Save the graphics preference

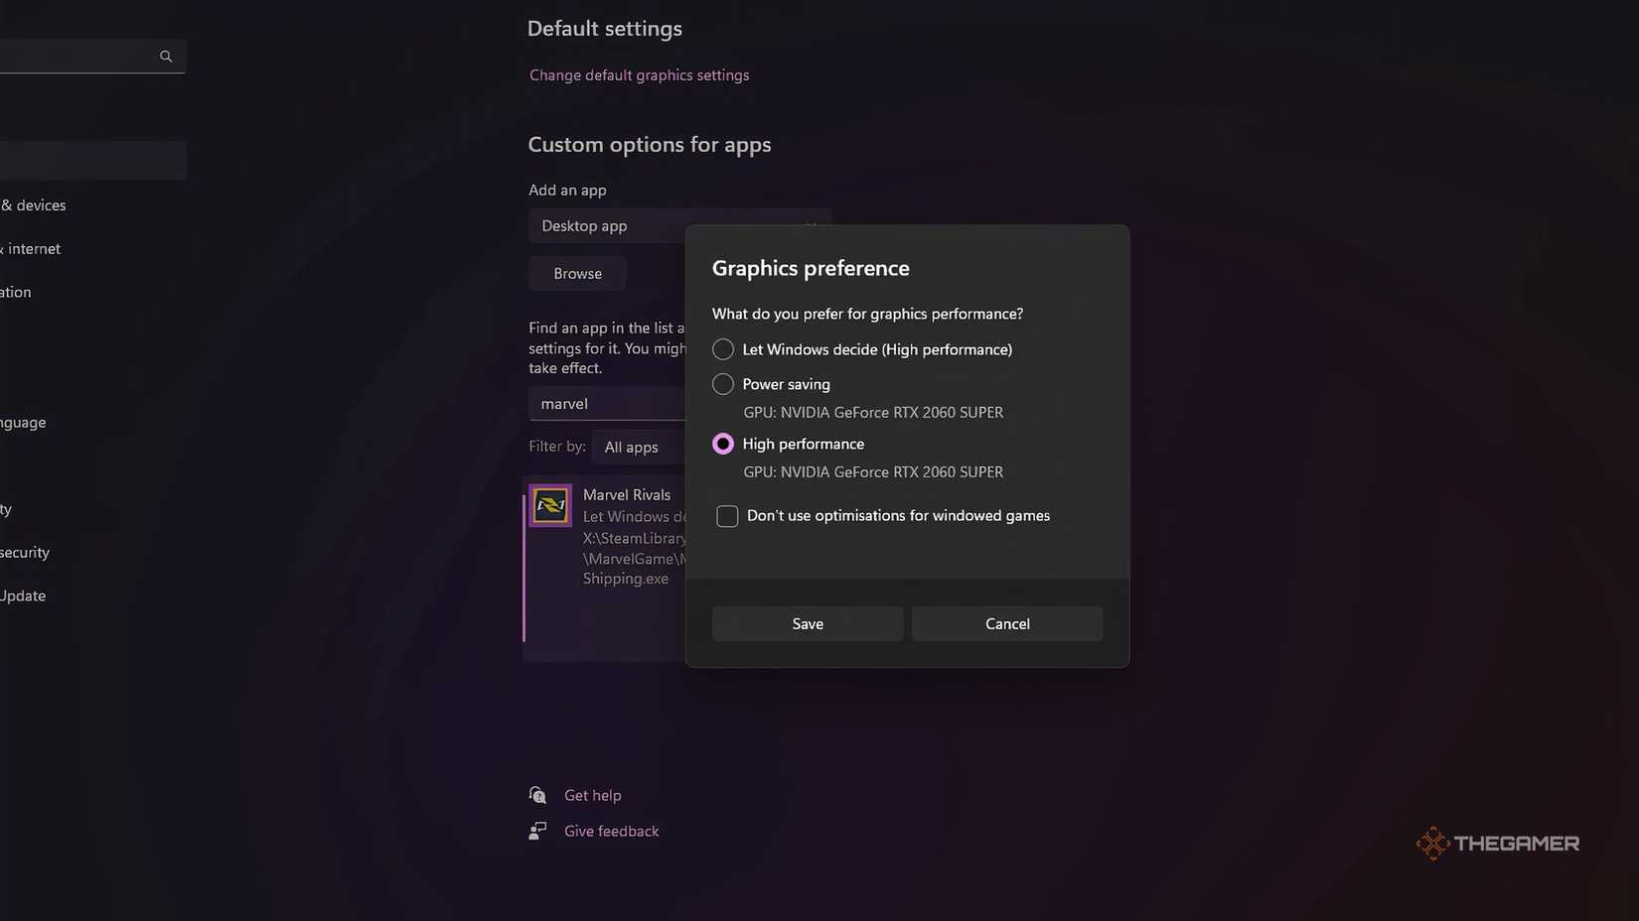pyautogui.click(x=808, y=623)
